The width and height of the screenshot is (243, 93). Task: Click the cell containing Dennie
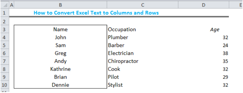pos(60,85)
